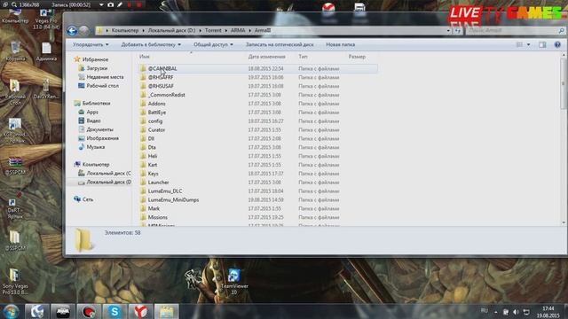Sort by the Тип column header

303,57
